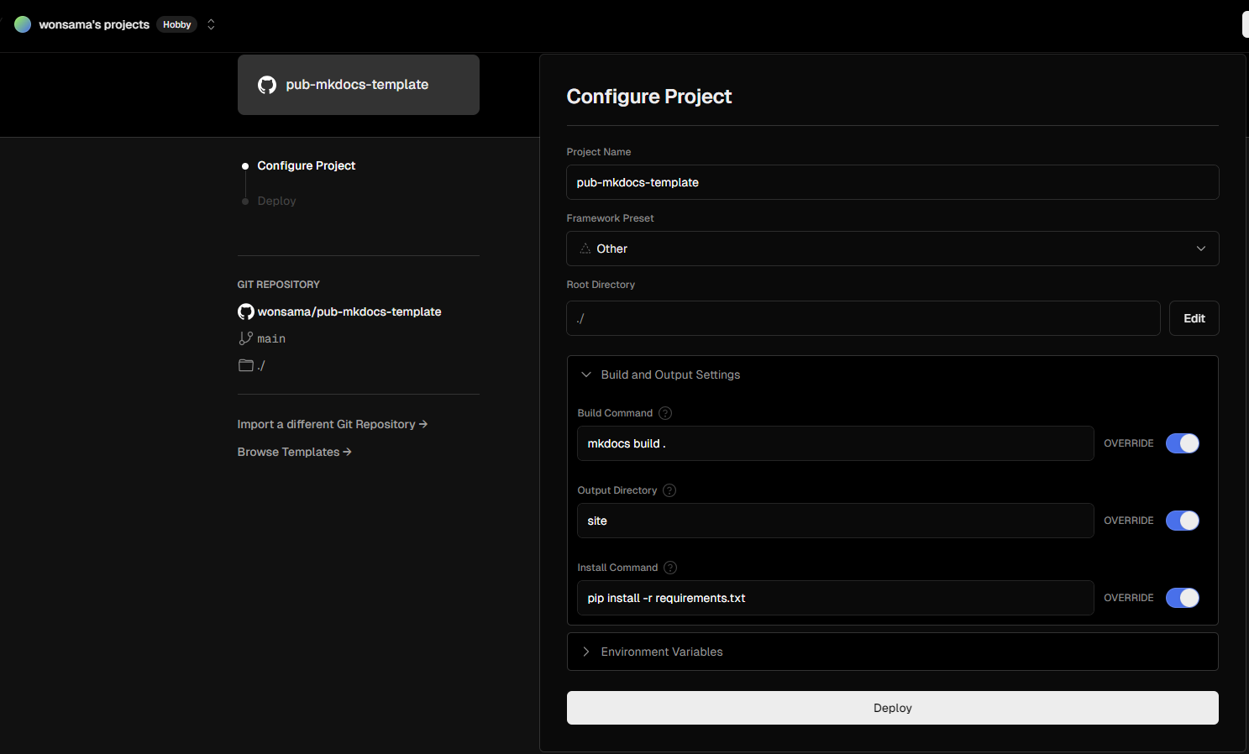Click the green team avatar icon

23,24
